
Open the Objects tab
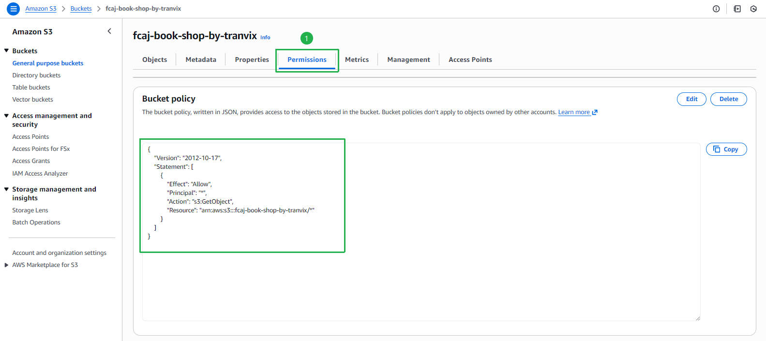[x=154, y=59]
